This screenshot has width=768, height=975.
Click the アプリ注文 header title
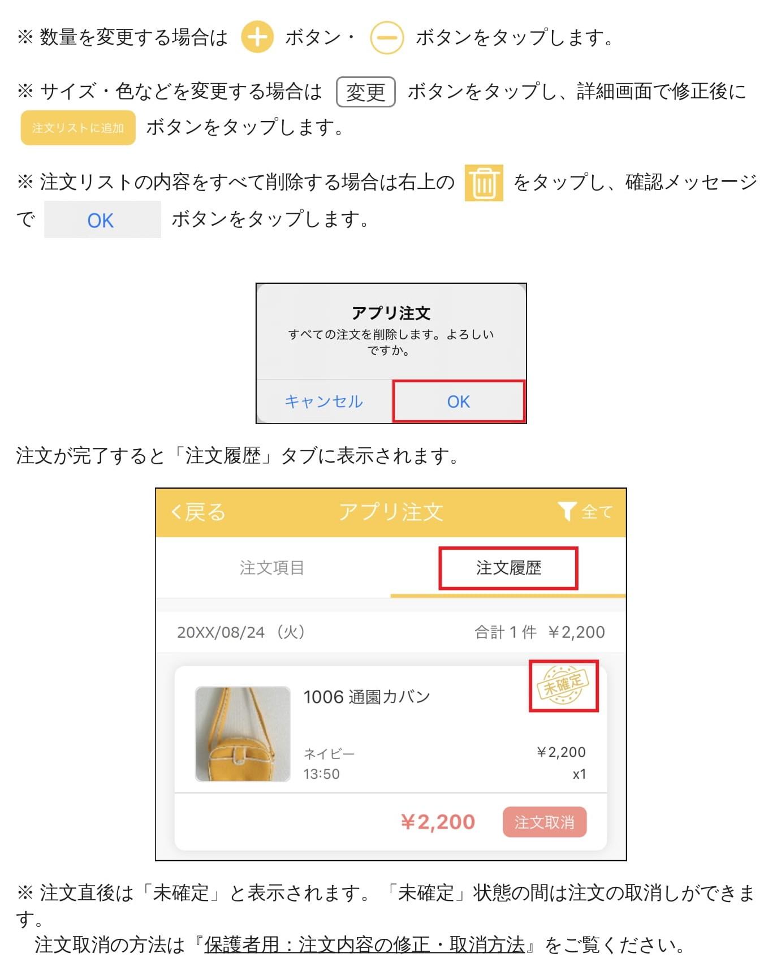coord(391,512)
